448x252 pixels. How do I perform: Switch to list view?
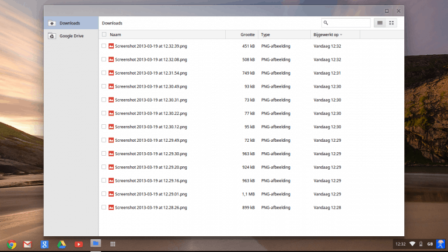380,23
